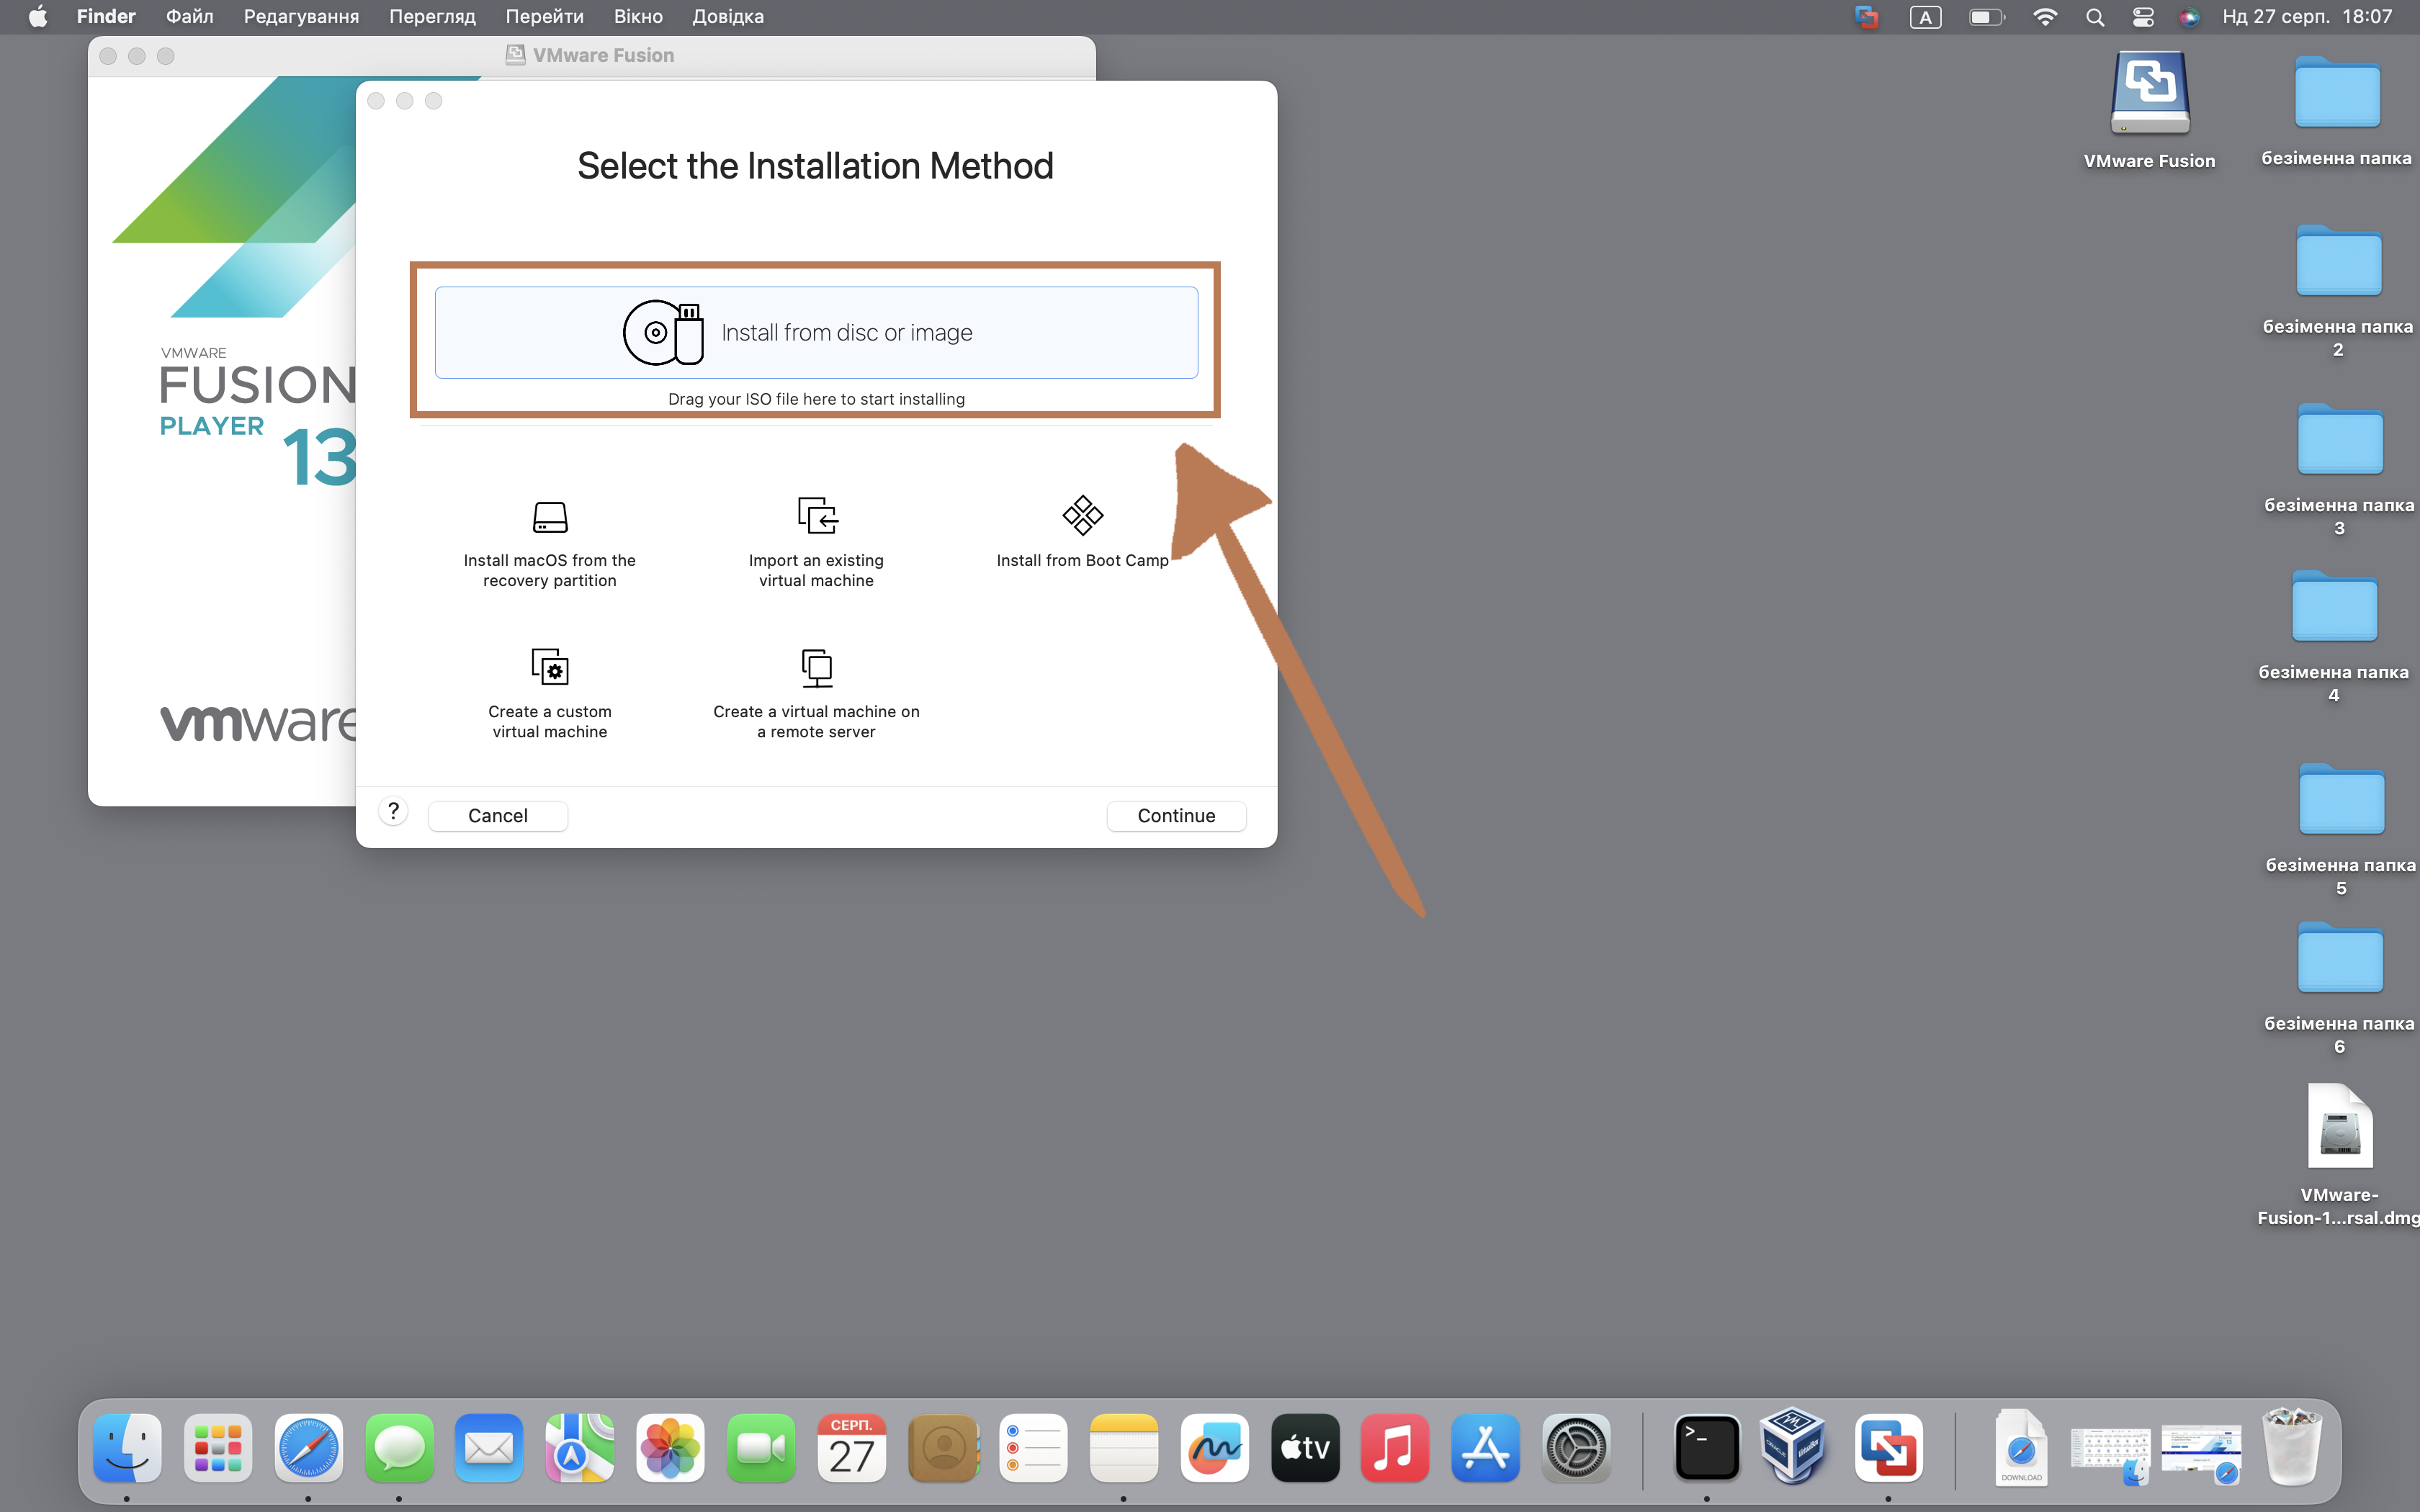Screen dimensions: 2420x1512
Task: Open the Перейти menu
Action: tap(544, 16)
